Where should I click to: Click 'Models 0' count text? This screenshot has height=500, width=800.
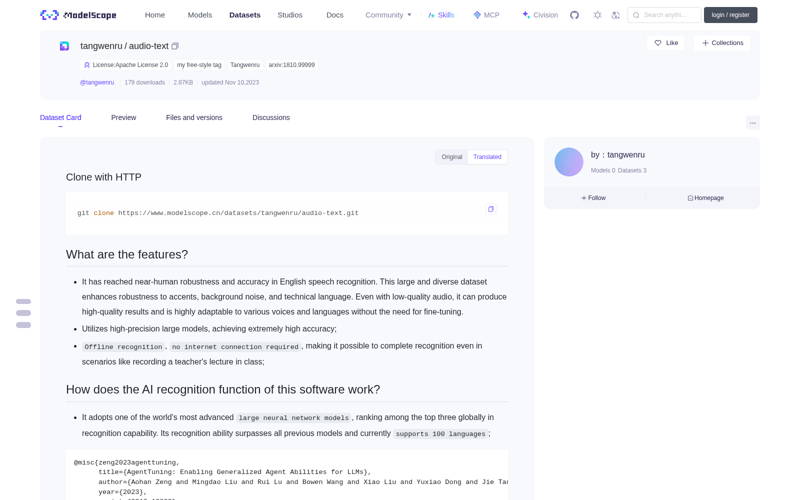(603, 170)
